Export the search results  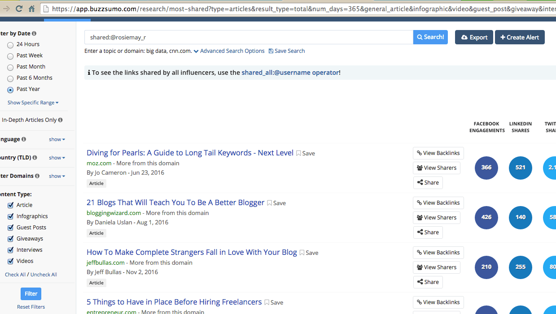[x=474, y=37]
